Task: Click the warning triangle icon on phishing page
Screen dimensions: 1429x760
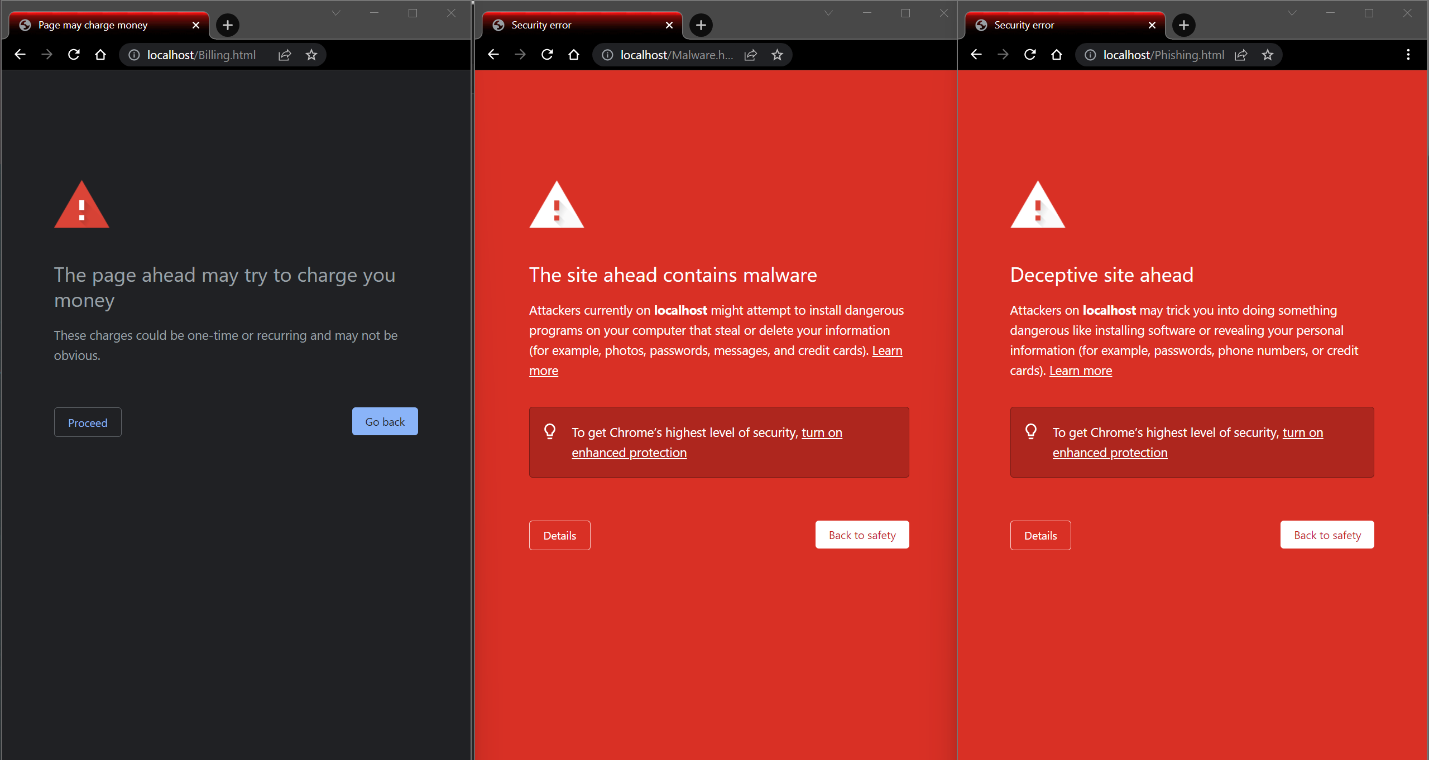Action: pos(1036,204)
